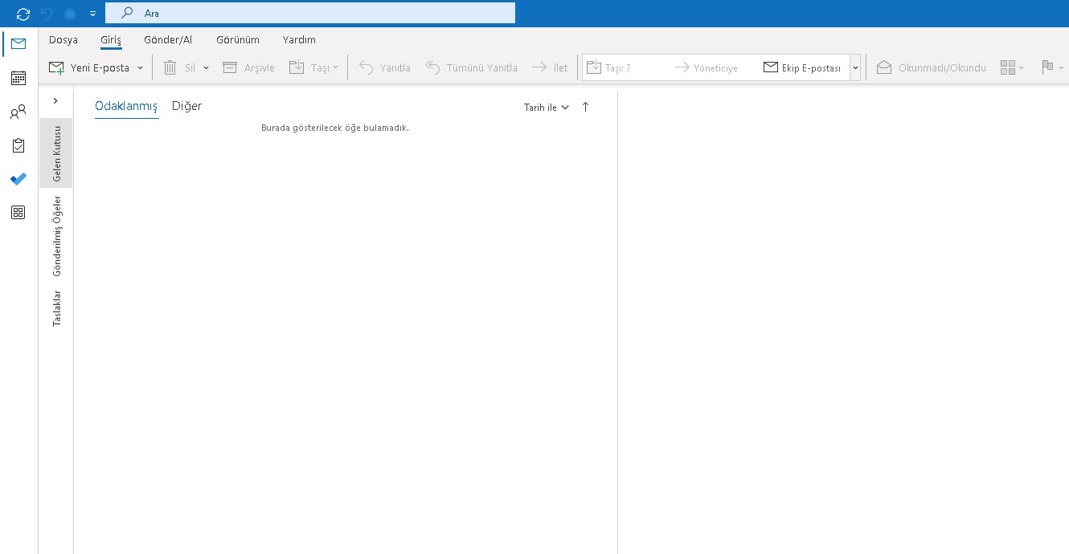Click the Yeni E-posta button

(x=90, y=68)
